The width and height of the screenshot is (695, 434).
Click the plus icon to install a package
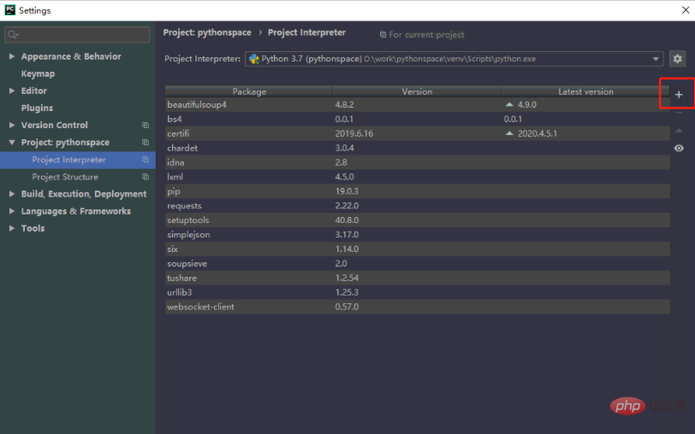click(x=679, y=95)
